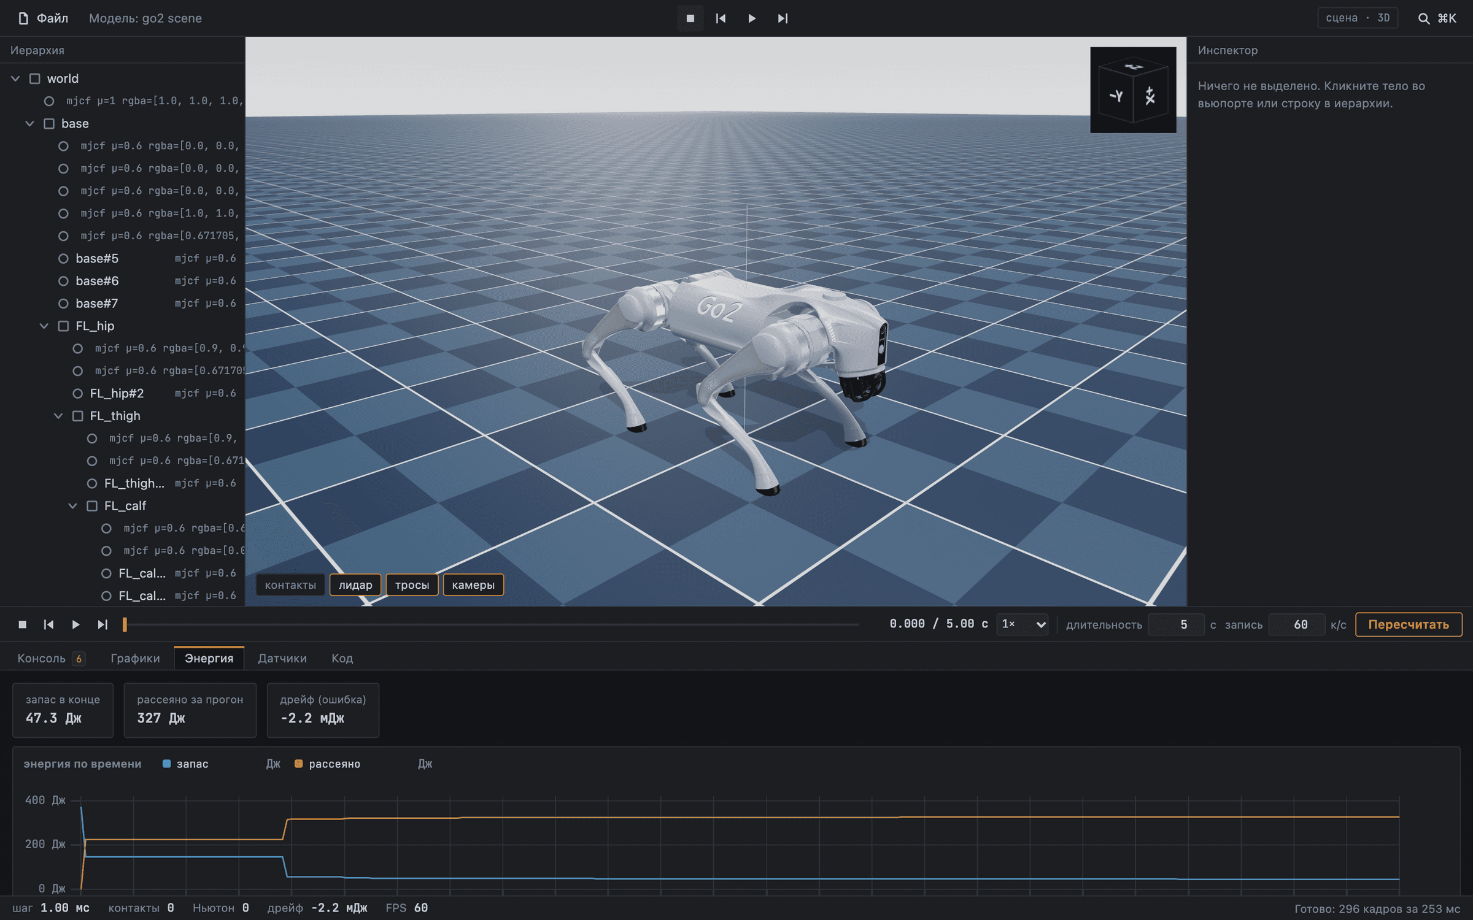Collapse the FL_thigh tree node
This screenshot has height=920, width=1473.
(x=58, y=416)
